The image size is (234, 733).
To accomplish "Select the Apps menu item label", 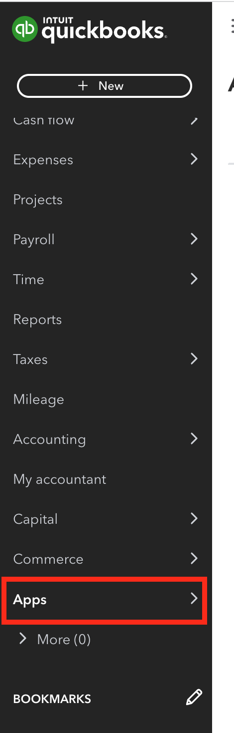I will [x=30, y=600].
